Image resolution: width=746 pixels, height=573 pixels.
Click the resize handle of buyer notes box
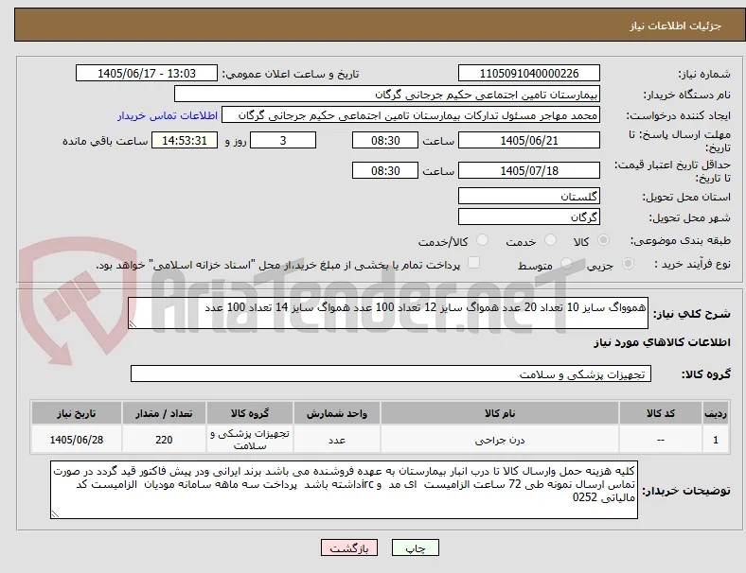[55, 514]
